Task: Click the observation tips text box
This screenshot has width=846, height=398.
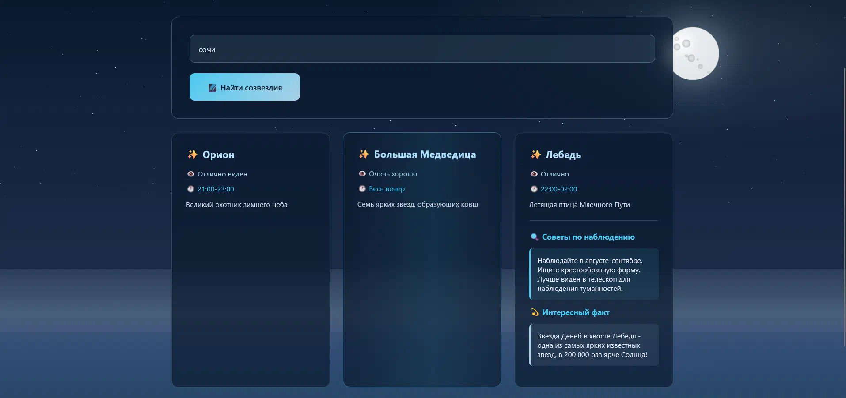Action: coord(594,274)
